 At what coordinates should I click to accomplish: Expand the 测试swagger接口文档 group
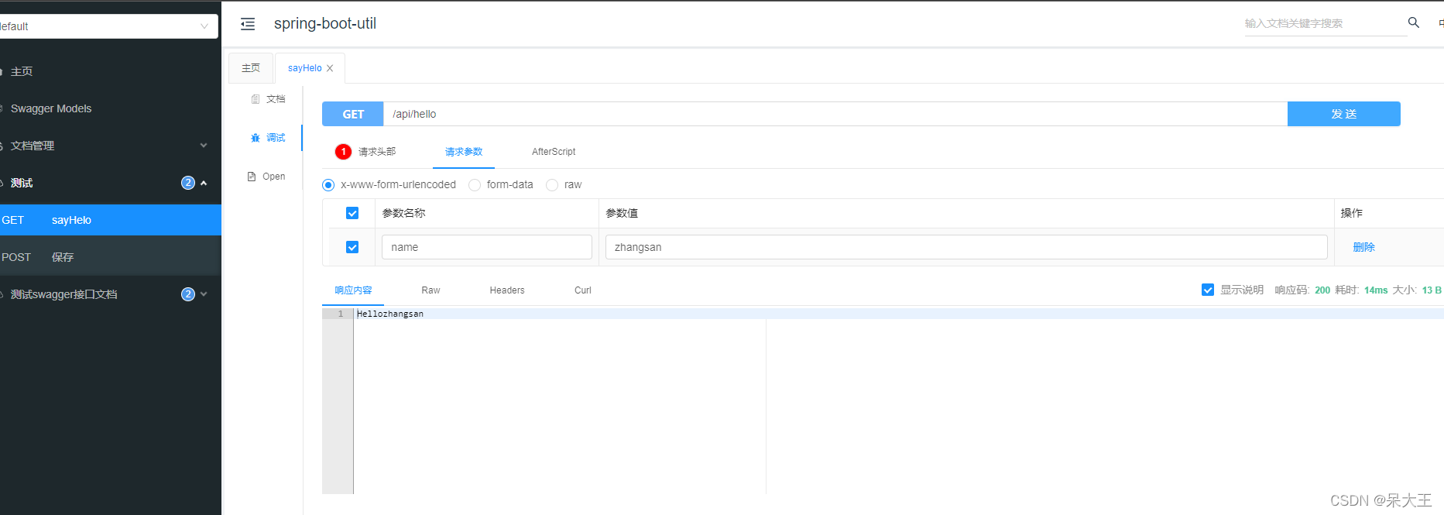(x=111, y=294)
